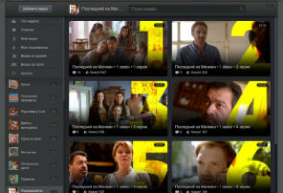
Task: Click the counter badge on the 'Кухня' album row
Action: [x=54, y=84]
